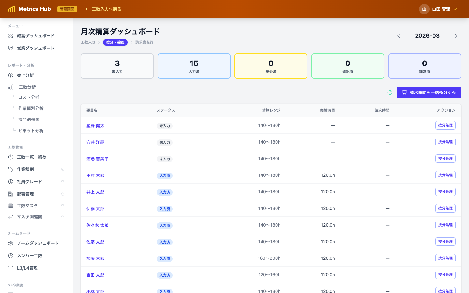The image size is (469, 293).
Task: Click the 山 user avatar
Action: pyautogui.click(x=424, y=9)
